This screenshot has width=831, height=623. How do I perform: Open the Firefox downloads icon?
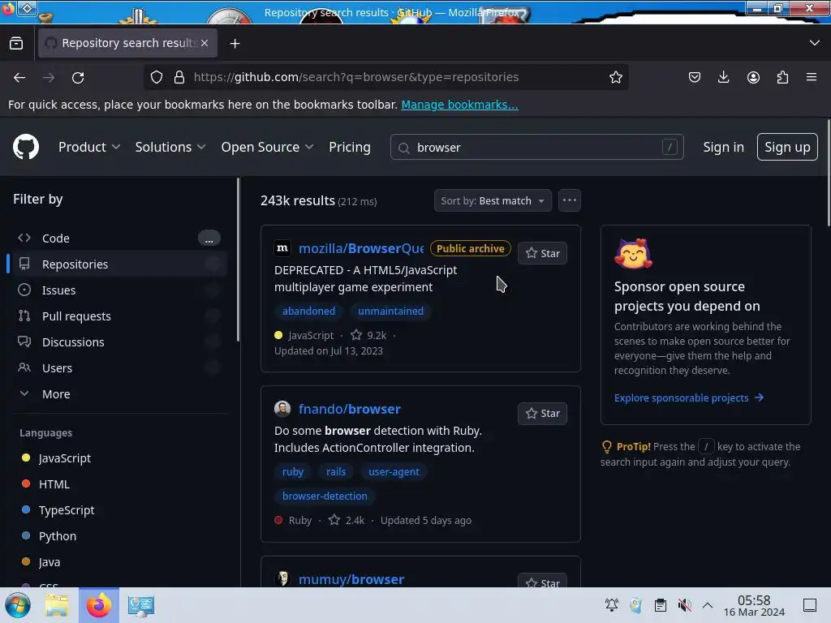tap(723, 77)
